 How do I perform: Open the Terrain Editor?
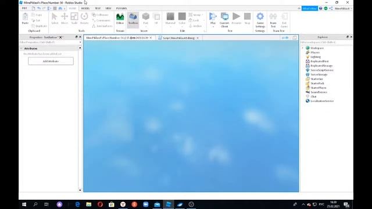(120, 19)
